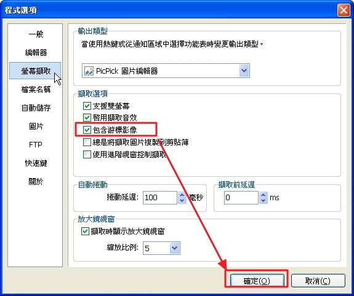Toggle the 支援雙螢幕 checkbox
The image size is (354, 296).
click(x=87, y=106)
